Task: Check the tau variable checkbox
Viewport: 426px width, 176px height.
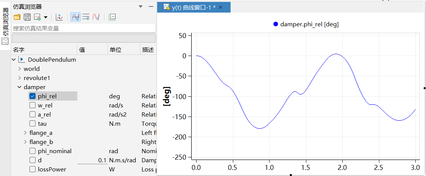Action: 33,124
